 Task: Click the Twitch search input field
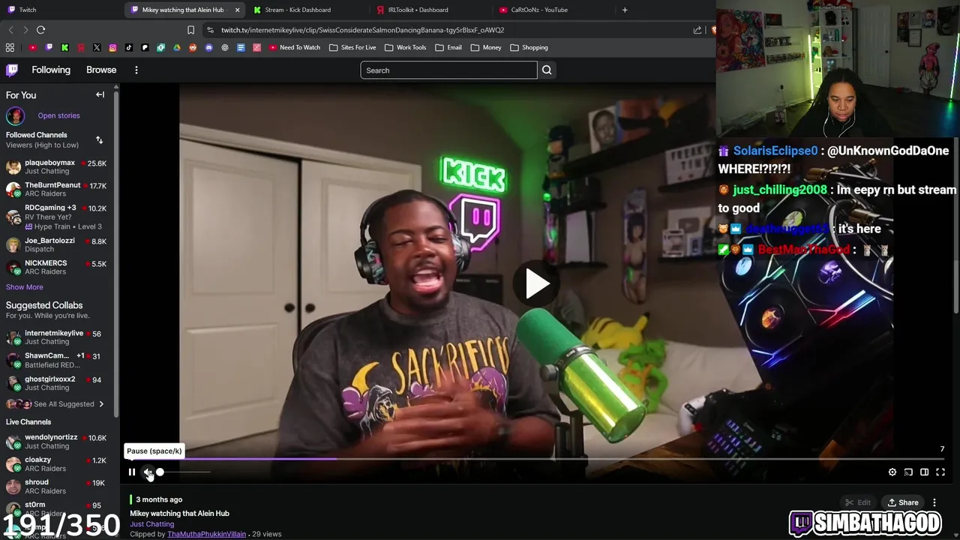[x=448, y=70]
